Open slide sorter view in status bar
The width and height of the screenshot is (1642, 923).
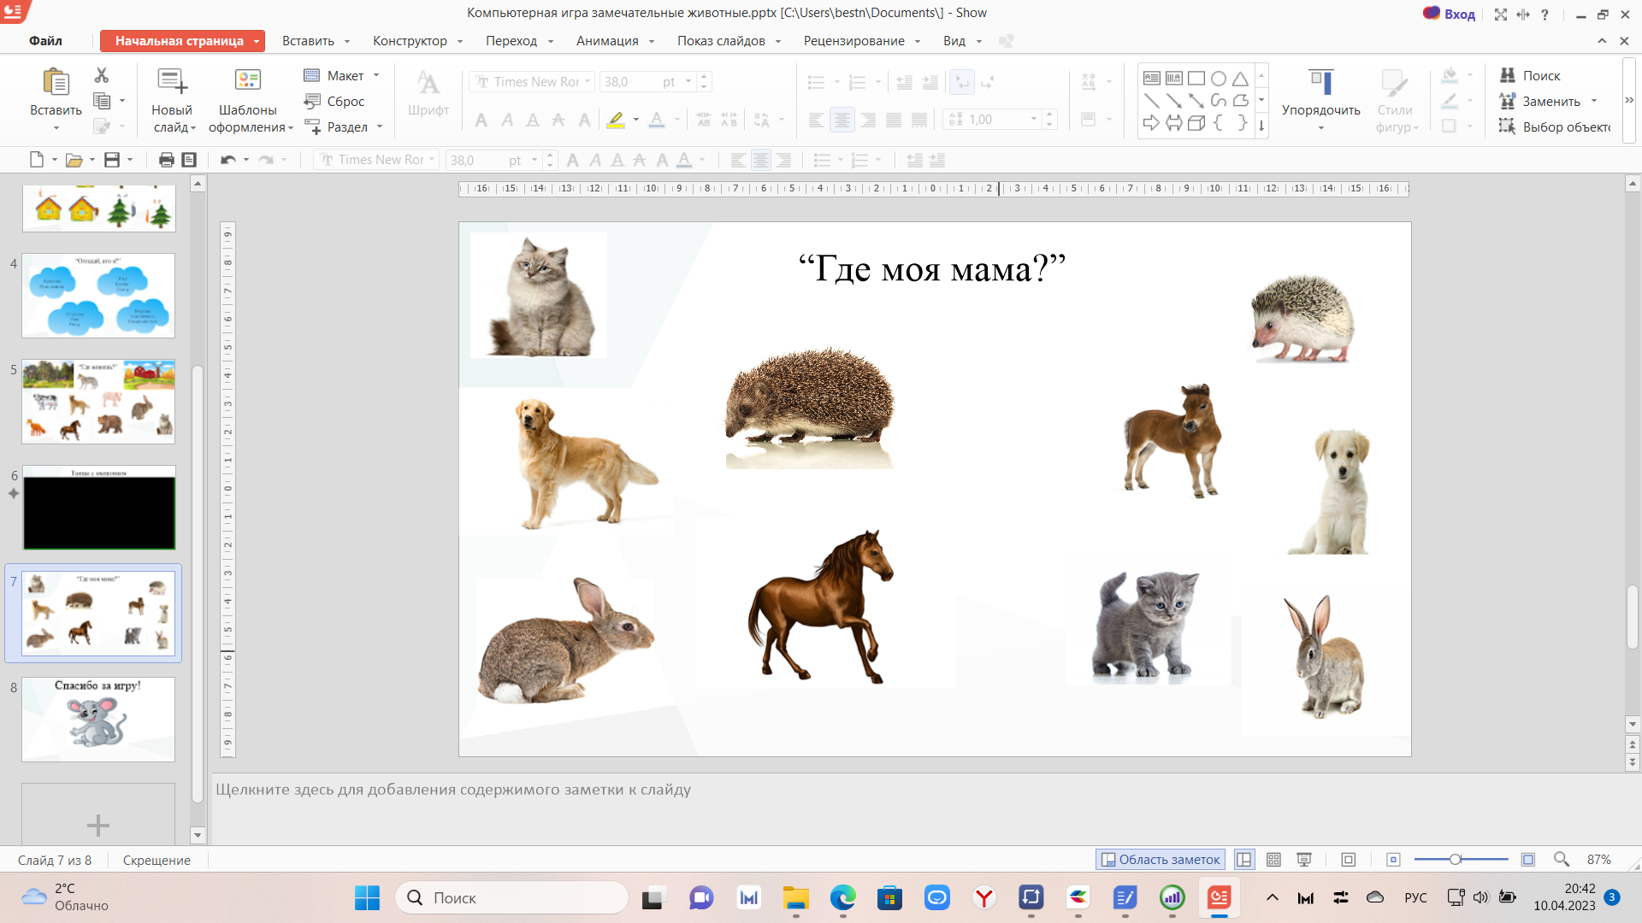1273,860
